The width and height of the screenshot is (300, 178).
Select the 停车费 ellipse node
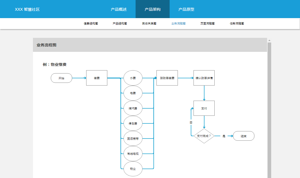[133, 123]
